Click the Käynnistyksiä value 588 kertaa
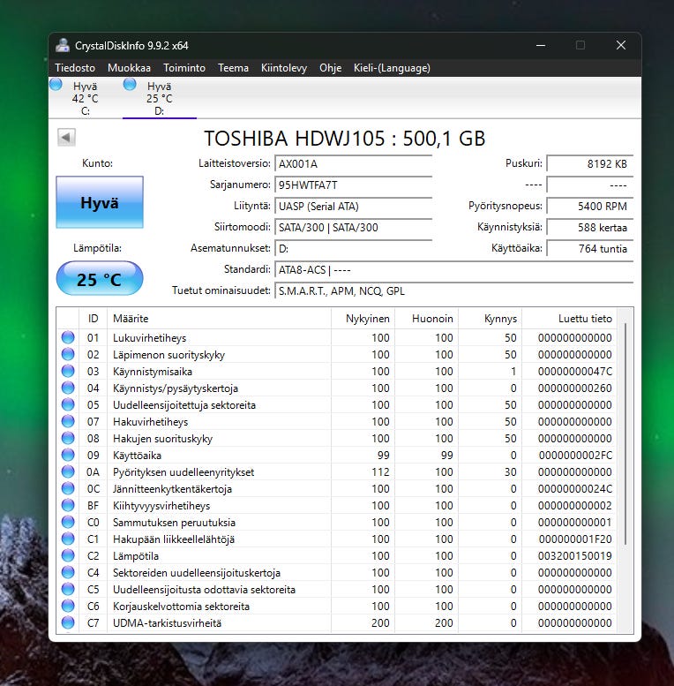This screenshot has width=674, height=686. pos(589,227)
